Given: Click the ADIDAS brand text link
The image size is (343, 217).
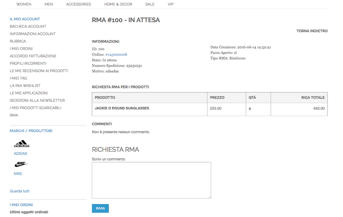Looking at the screenshot, I should click(20, 154).
